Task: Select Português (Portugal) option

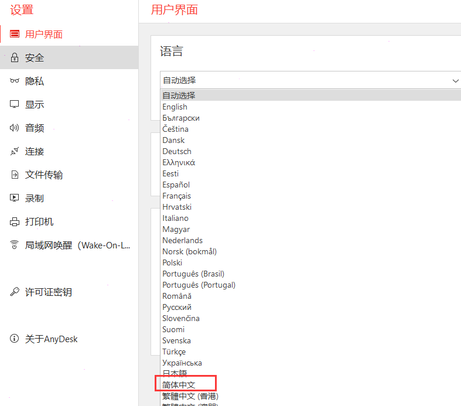Action: point(311,285)
